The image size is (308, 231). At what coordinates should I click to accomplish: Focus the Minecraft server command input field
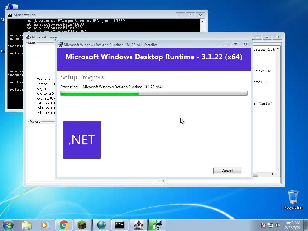click(224, 180)
